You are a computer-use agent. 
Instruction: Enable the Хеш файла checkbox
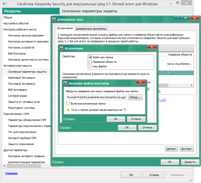(x=90, y=66)
